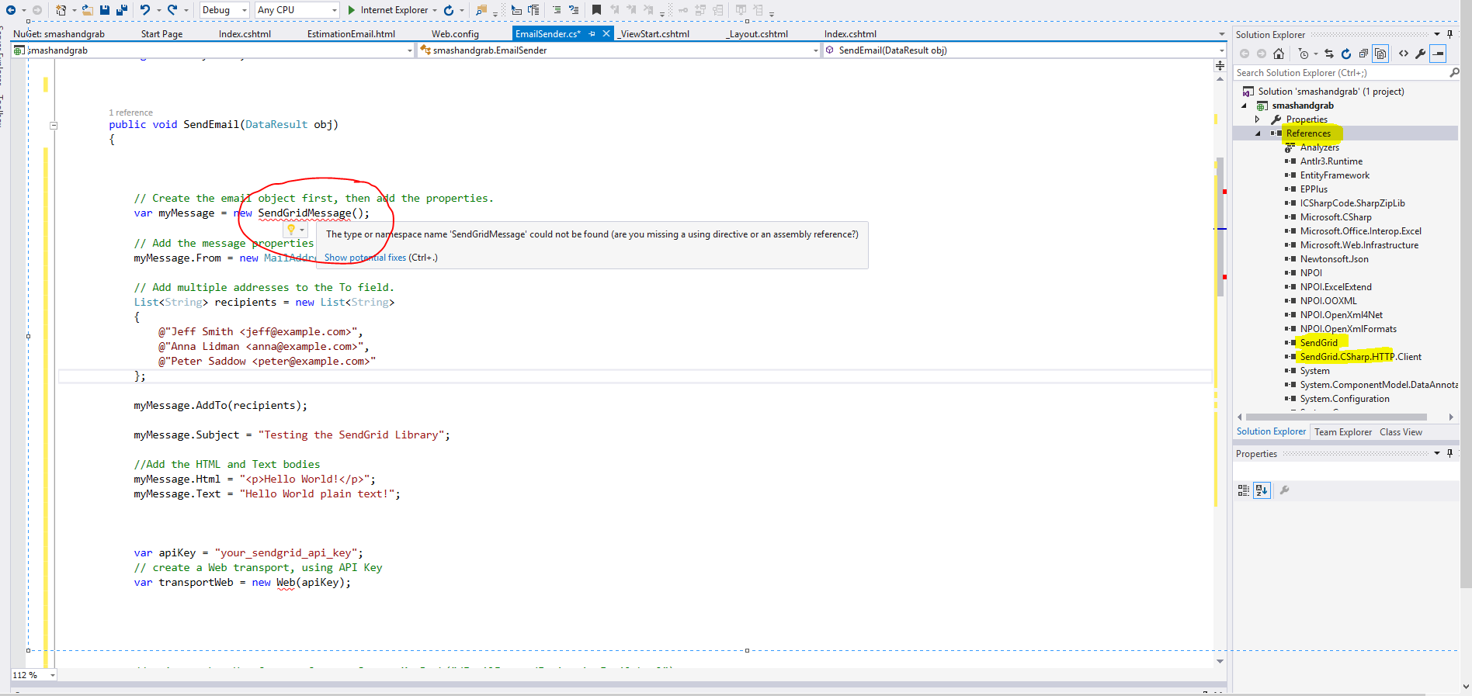Switch to the _Layout.cshtml tab
The image size is (1472, 696).
click(x=757, y=34)
